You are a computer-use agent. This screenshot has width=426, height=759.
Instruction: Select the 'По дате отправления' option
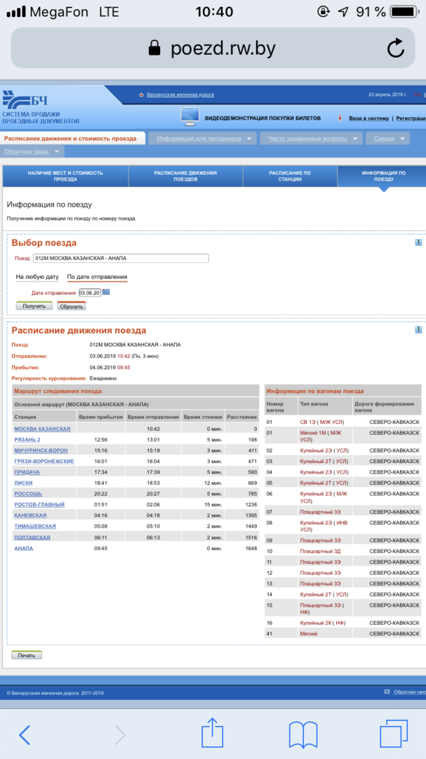97,277
